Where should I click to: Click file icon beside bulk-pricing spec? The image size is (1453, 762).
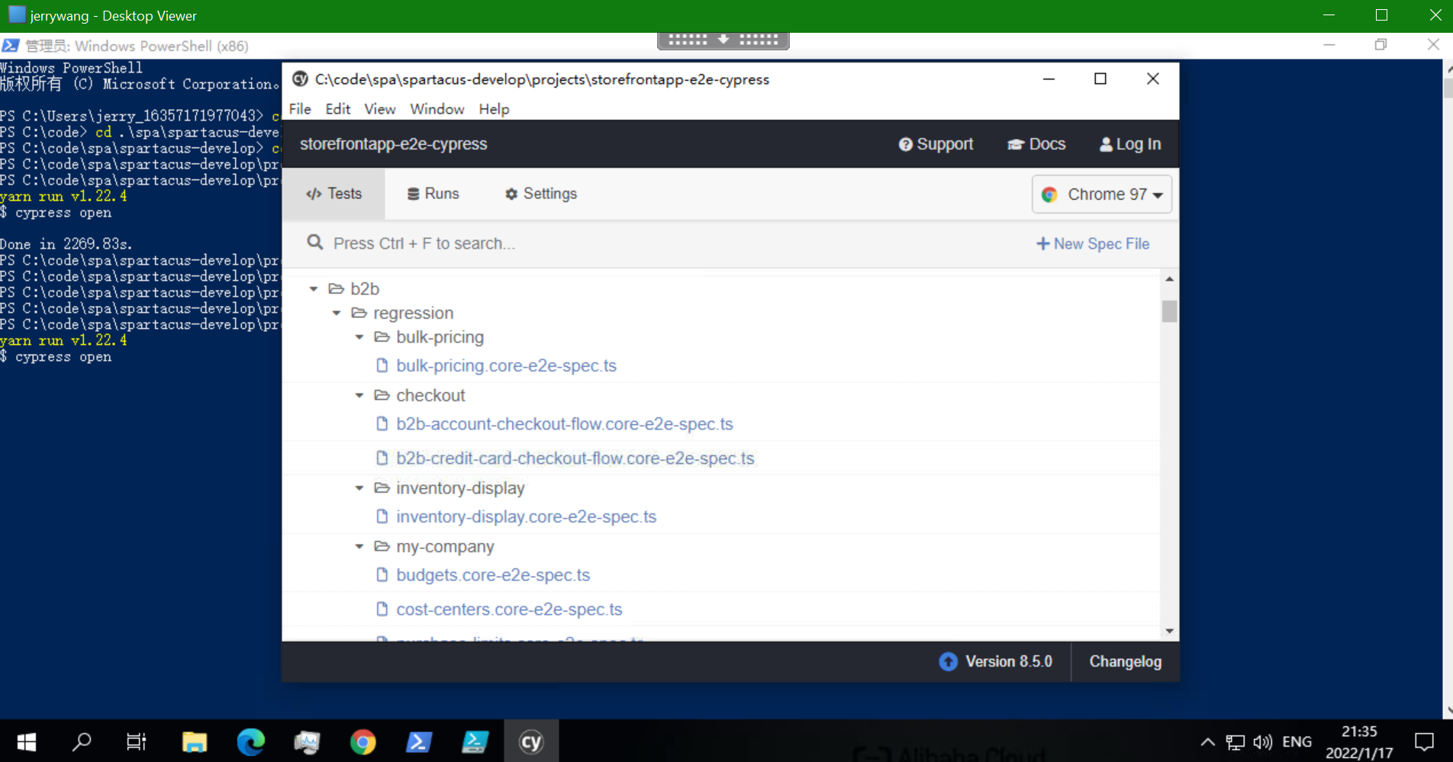[x=382, y=366]
